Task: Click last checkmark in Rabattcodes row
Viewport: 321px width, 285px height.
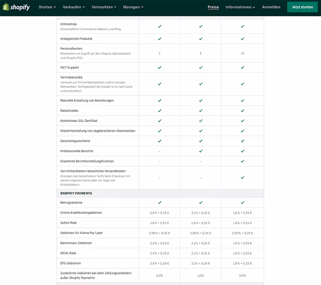Action: [243, 111]
